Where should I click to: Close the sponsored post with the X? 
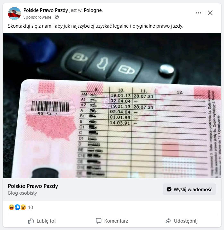(x=210, y=13)
